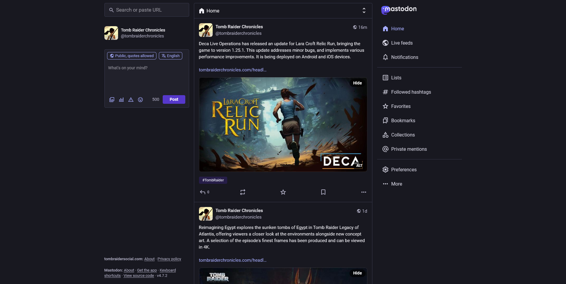The height and width of the screenshot is (284, 566).
Task: Publish with the Post button
Action: [174, 100]
